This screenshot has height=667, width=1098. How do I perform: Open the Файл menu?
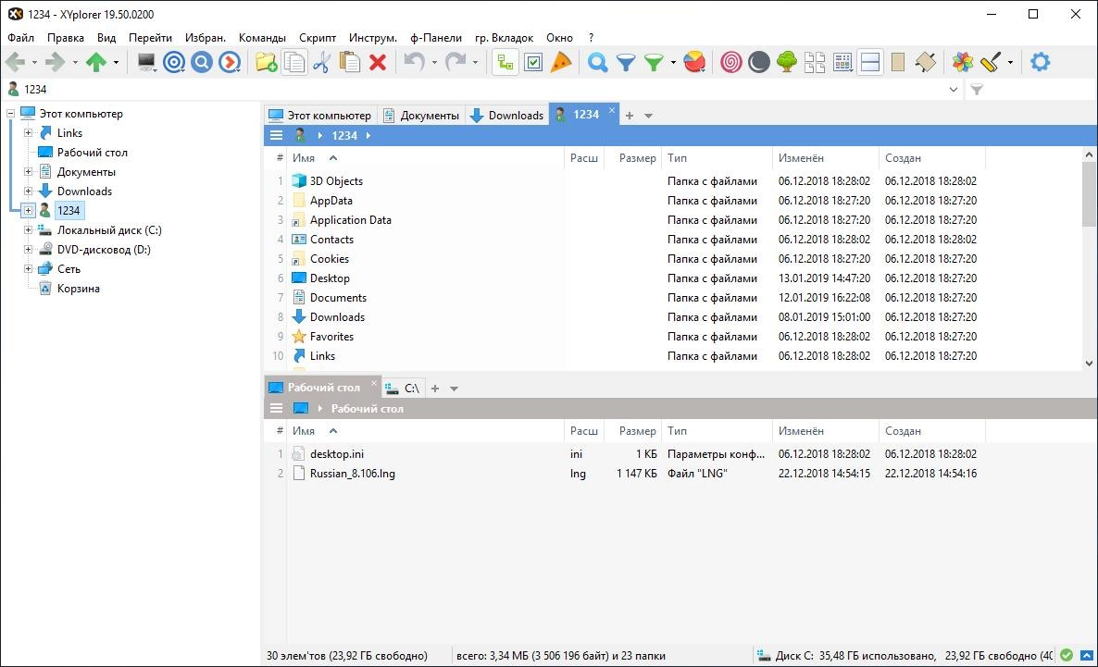click(x=21, y=38)
